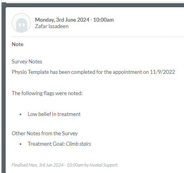Viewport: 184px width, 173px height.
Task: Click the dark grey left border panel
Action: pyautogui.click(x=4, y=88)
